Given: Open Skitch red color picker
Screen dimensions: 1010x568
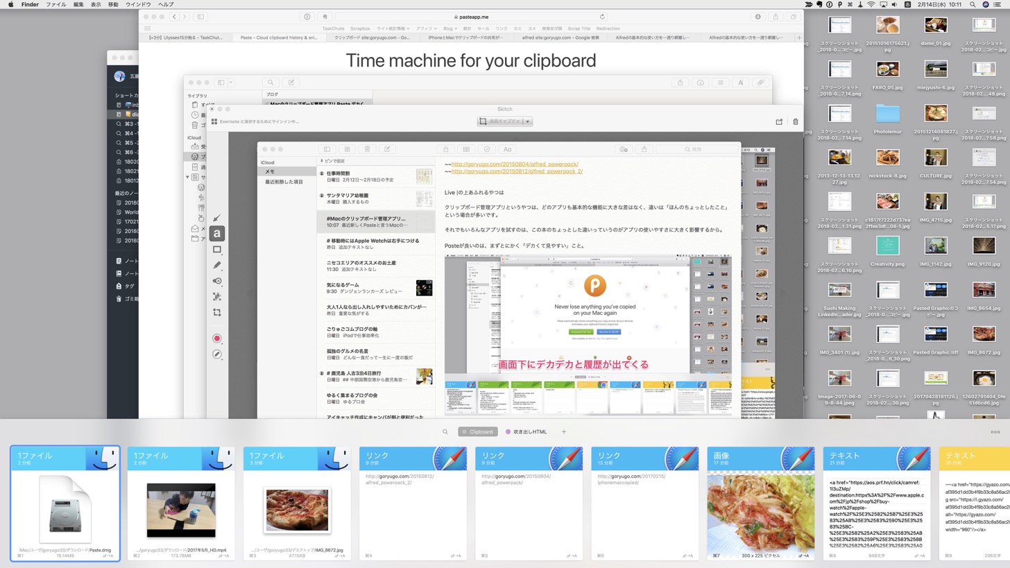Looking at the screenshot, I should pyautogui.click(x=217, y=338).
